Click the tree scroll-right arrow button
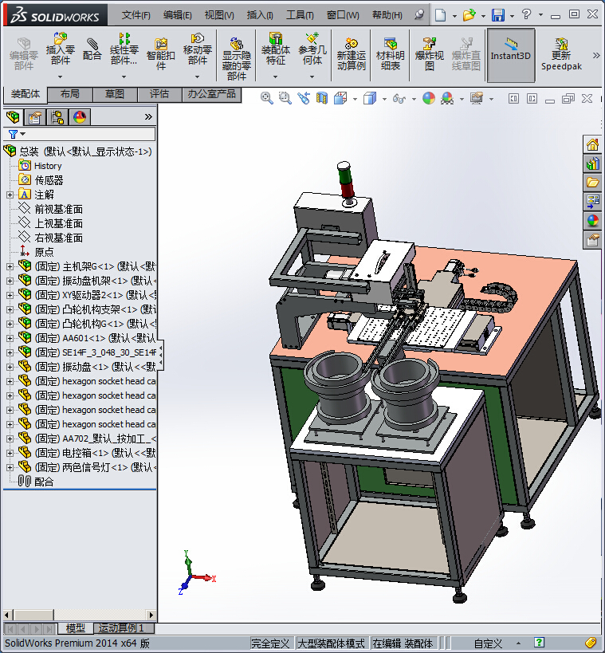This screenshot has height=653, width=605. [x=151, y=615]
